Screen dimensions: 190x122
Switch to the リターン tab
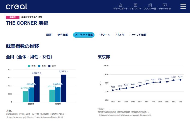coord(105,35)
